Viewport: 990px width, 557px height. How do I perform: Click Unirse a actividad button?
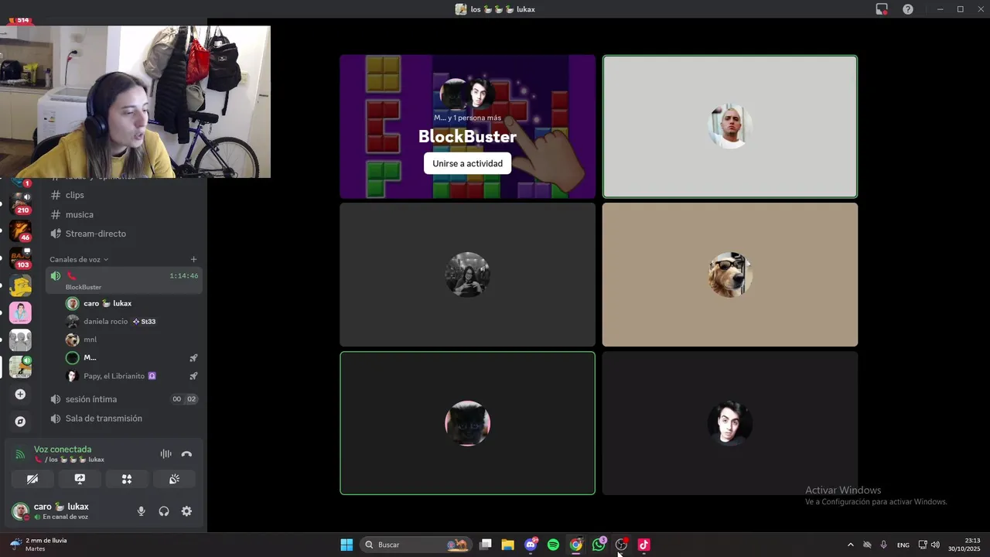tap(467, 163)
